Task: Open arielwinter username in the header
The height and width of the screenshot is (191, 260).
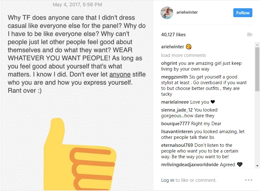Action: pyautogui.click(x=187, y=12)
